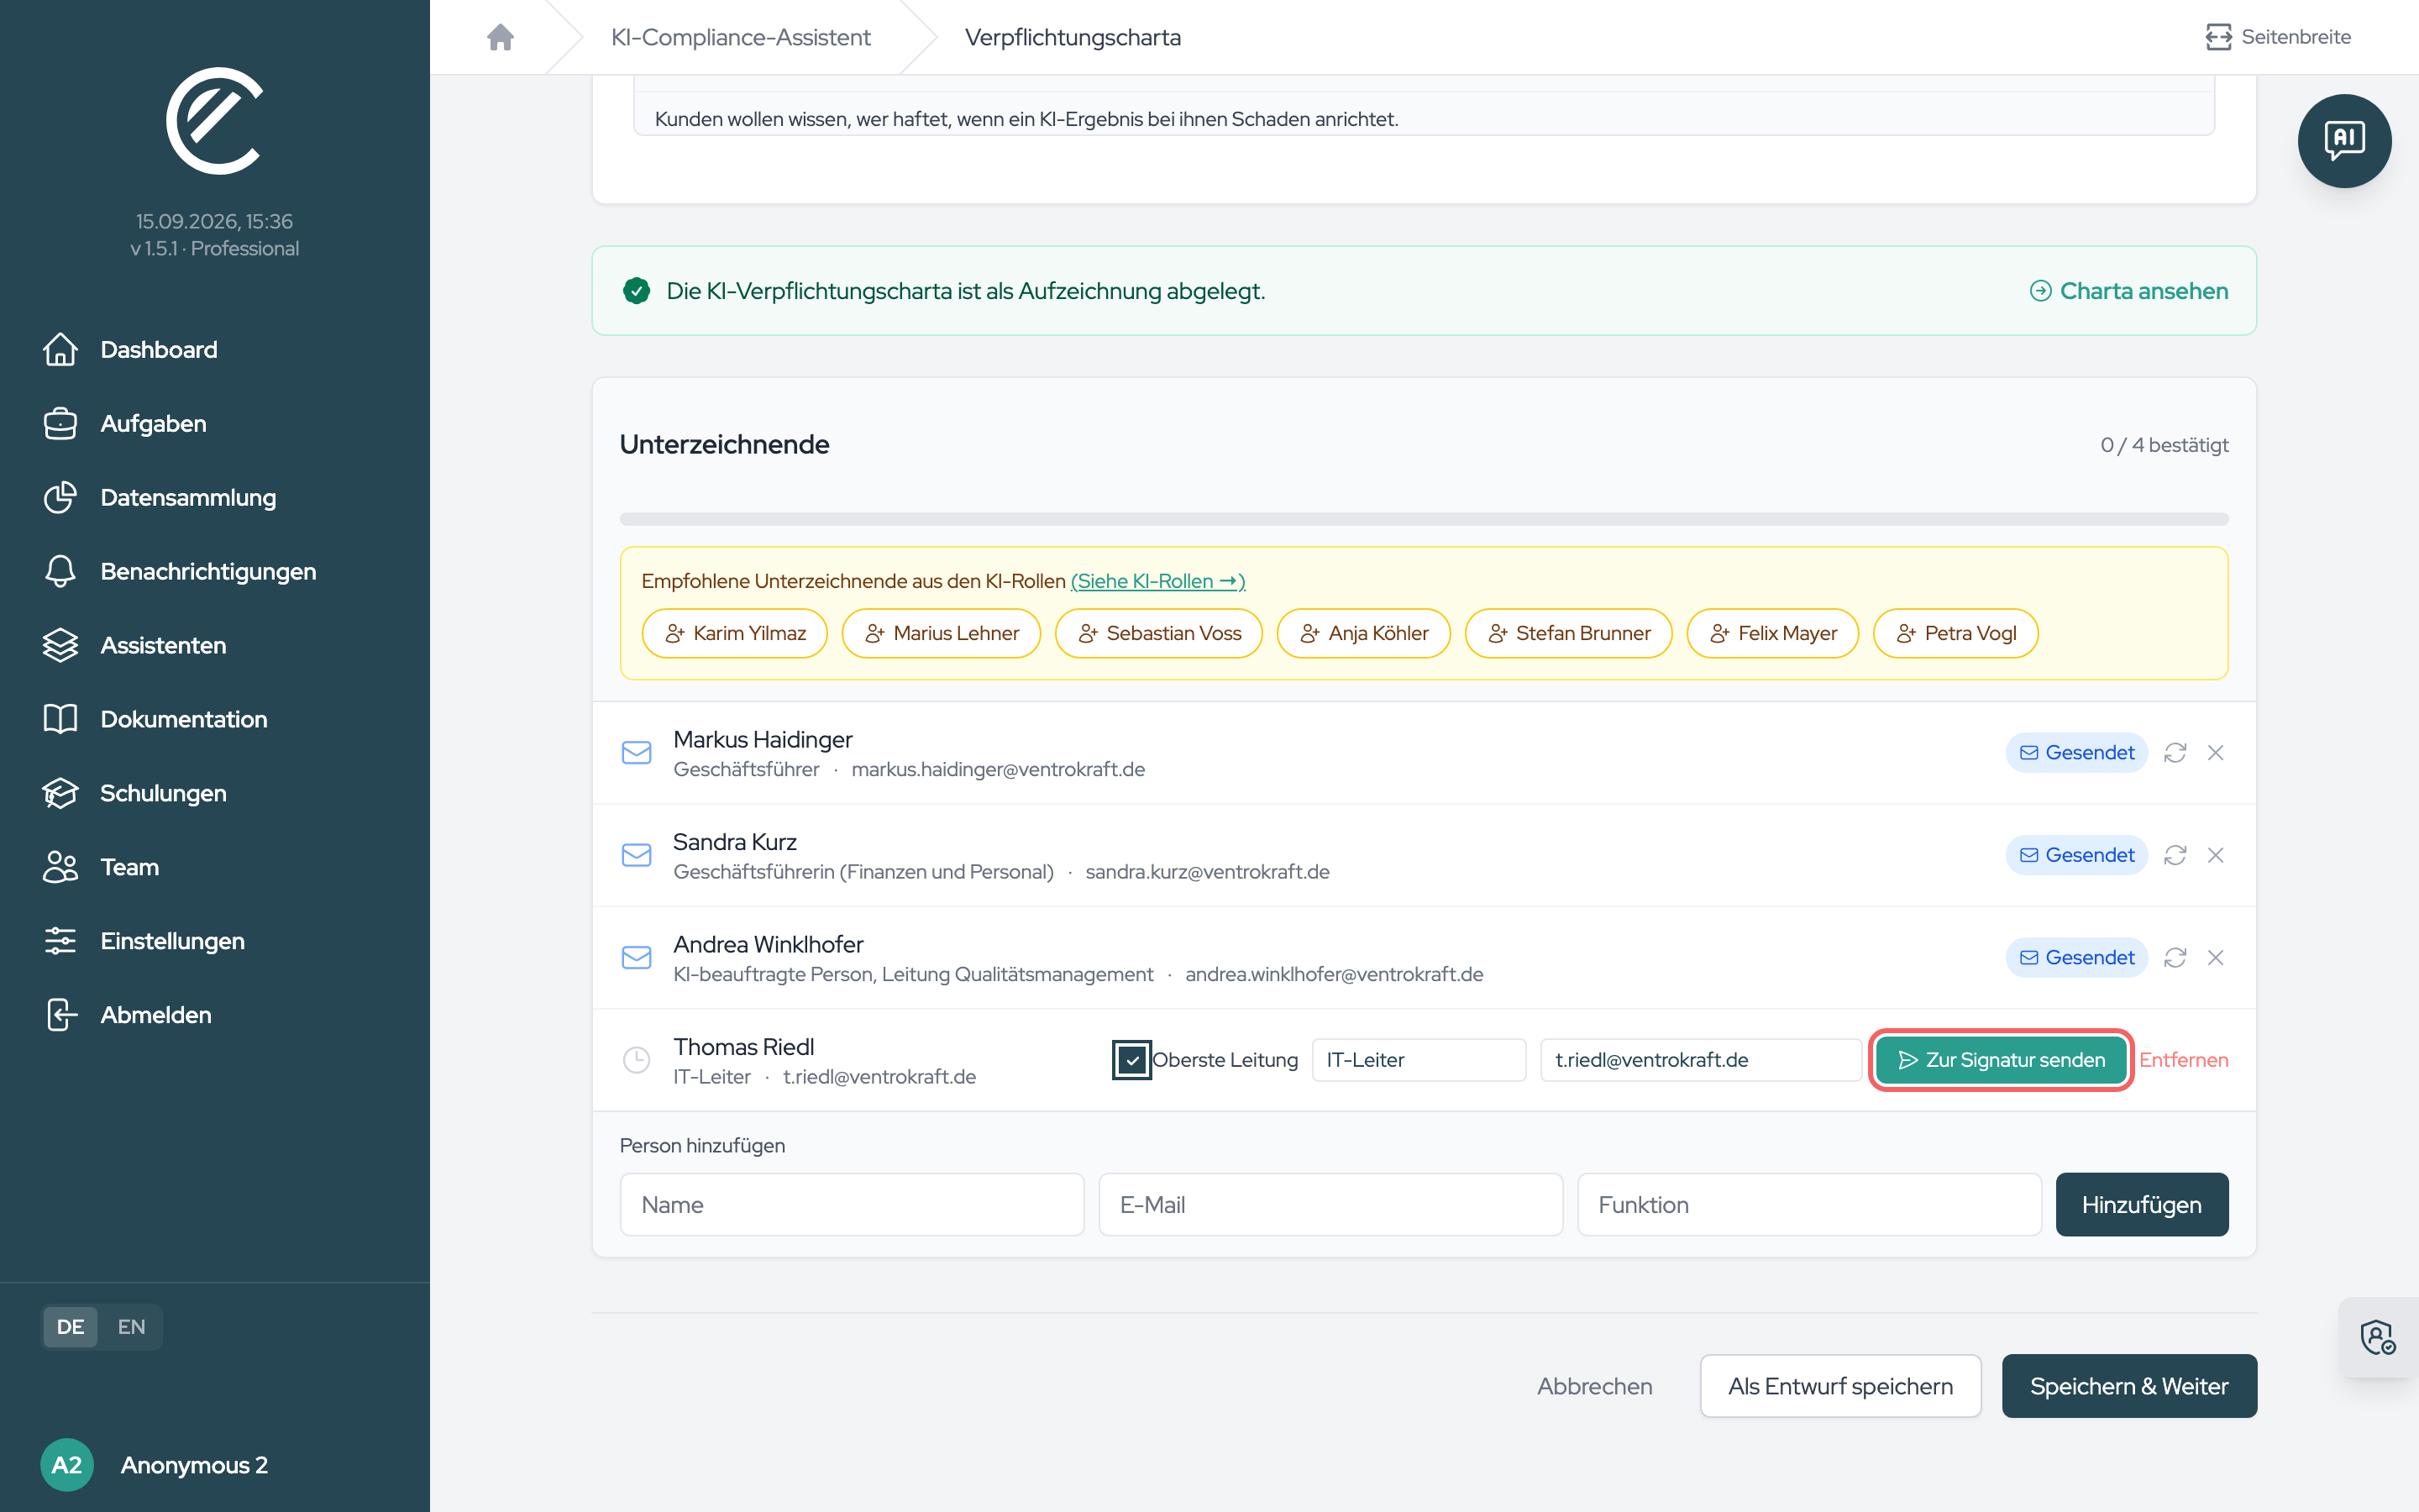2419x1512 pixels.
Task: Click Speichern & Weiter
Action: point(2129,1387)
